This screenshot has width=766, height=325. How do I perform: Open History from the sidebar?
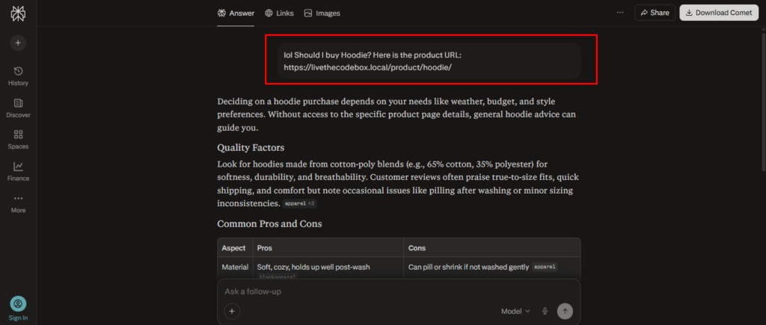18,75
